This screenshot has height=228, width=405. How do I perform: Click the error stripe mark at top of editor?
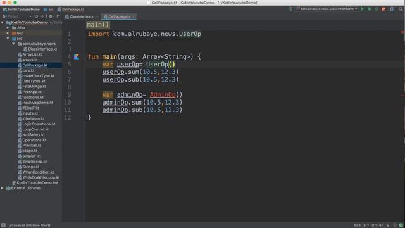click(402, 32)
